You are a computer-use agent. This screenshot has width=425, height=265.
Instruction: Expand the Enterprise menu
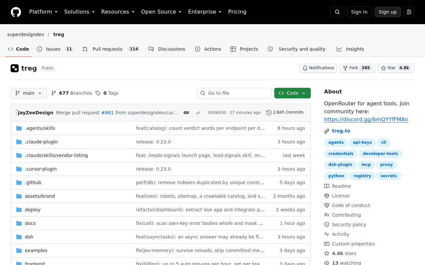pyautogui.click(x=205, y=12)
